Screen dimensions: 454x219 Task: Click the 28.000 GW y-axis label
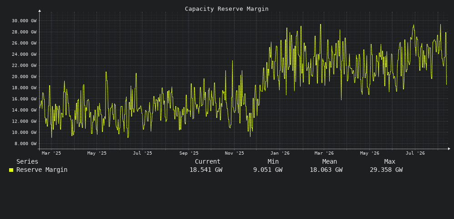click(x=24, y=32)
